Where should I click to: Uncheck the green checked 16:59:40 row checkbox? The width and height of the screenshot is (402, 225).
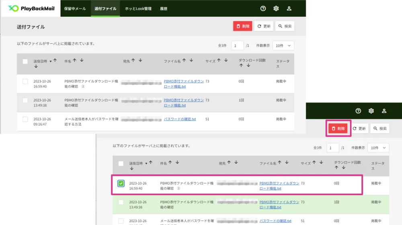[x=121, y=183]
